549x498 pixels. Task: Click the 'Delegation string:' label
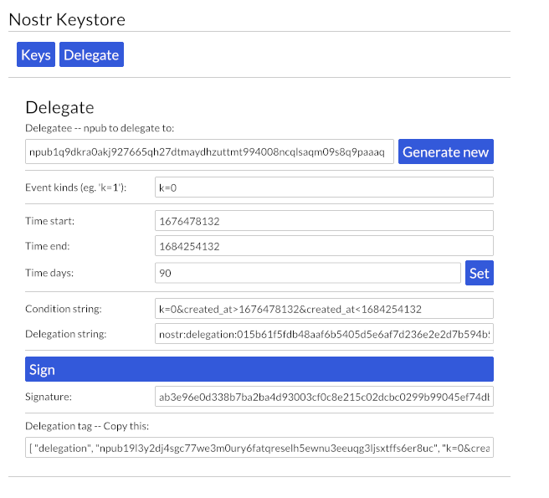pyautogui.click(x=66, y=334)
